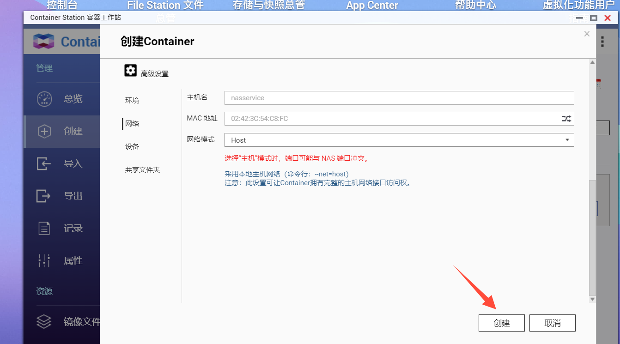Randomize MAC address with shuffle icon
The image size is (620, 344).
point(566,119)
